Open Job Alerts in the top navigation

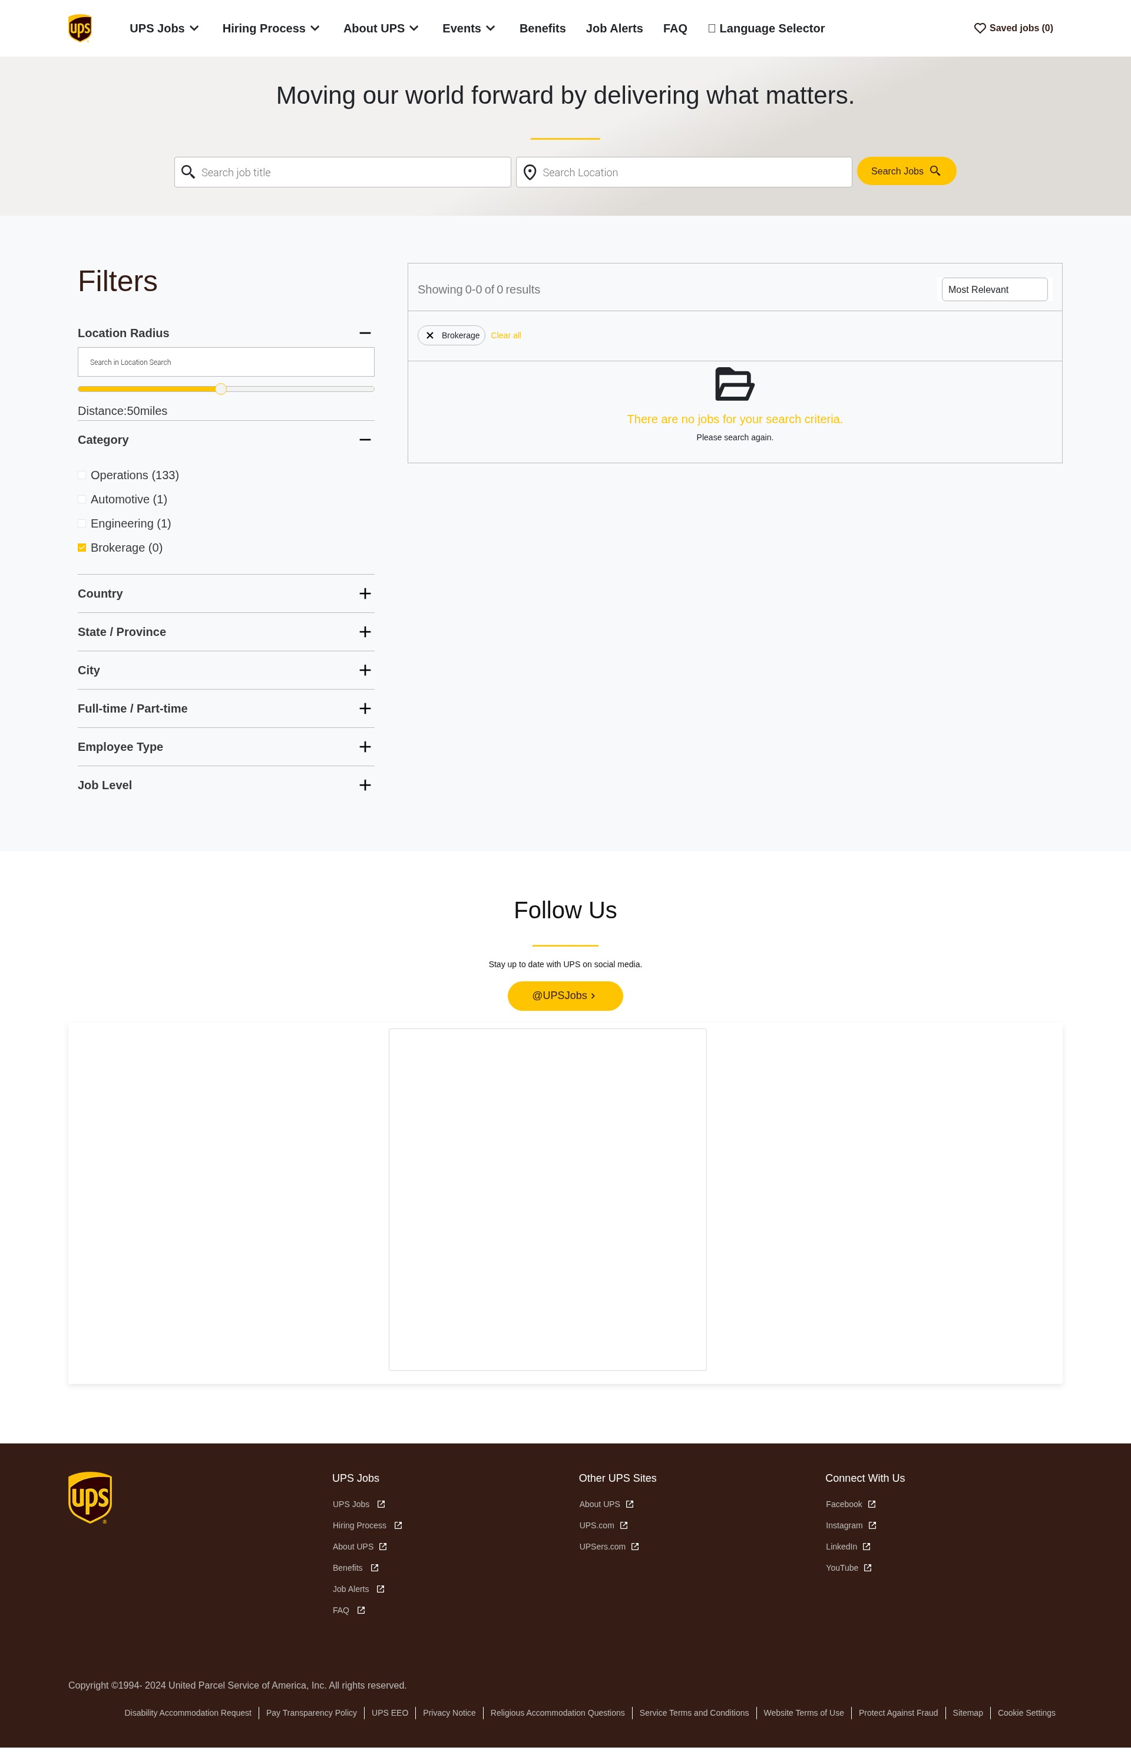(x=614, y=28)
